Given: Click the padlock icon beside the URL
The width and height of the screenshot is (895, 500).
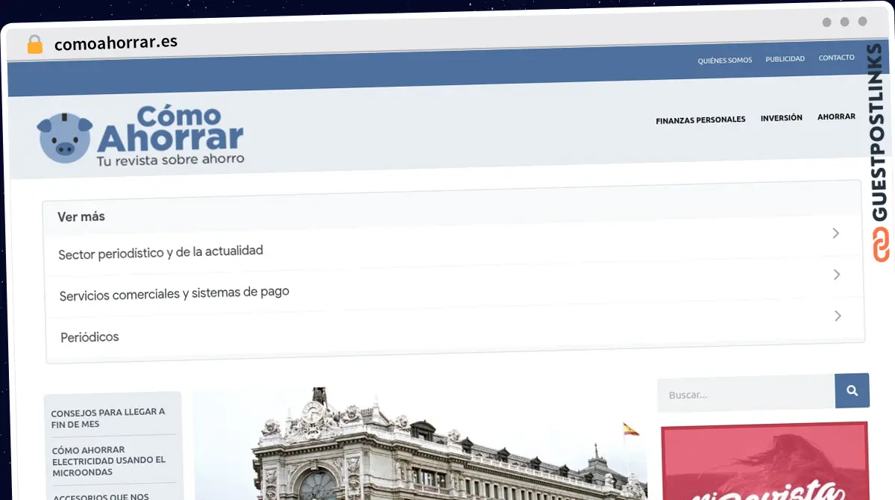Looking at the screenshot, I should coord(34,44).
